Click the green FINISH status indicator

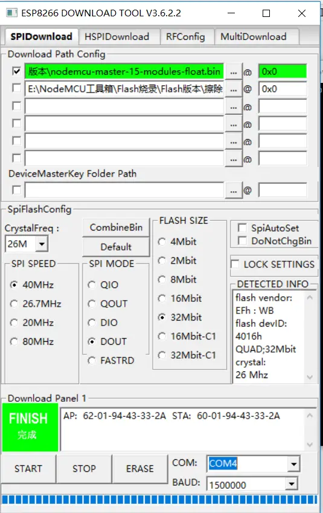(30, 427)
